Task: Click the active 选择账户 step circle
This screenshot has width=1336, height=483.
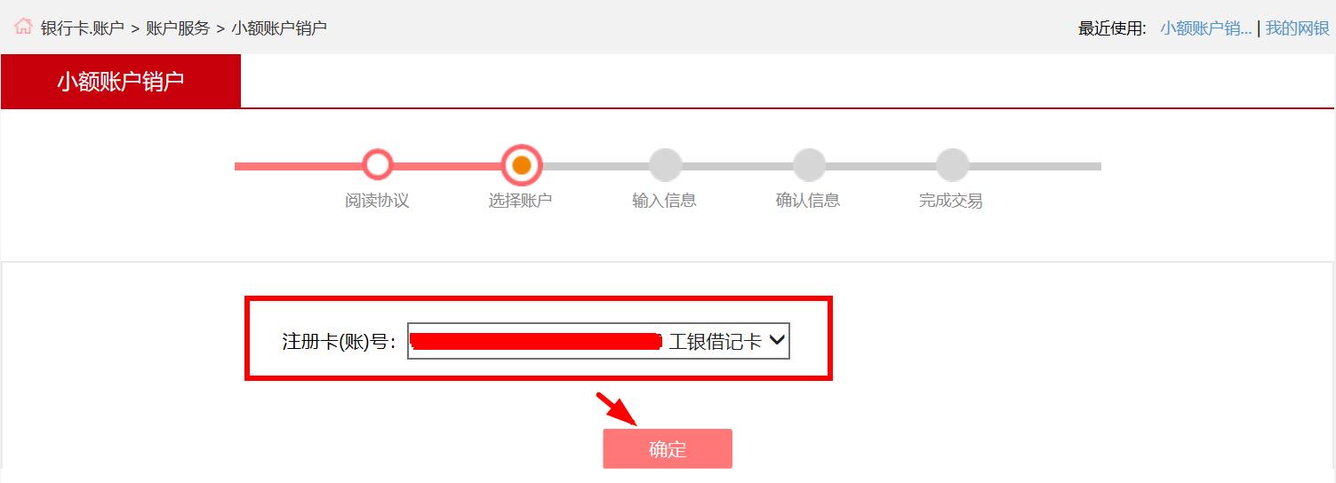Action: 522,165
